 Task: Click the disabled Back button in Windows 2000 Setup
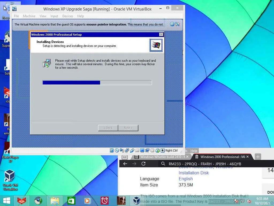coord(108,128)
